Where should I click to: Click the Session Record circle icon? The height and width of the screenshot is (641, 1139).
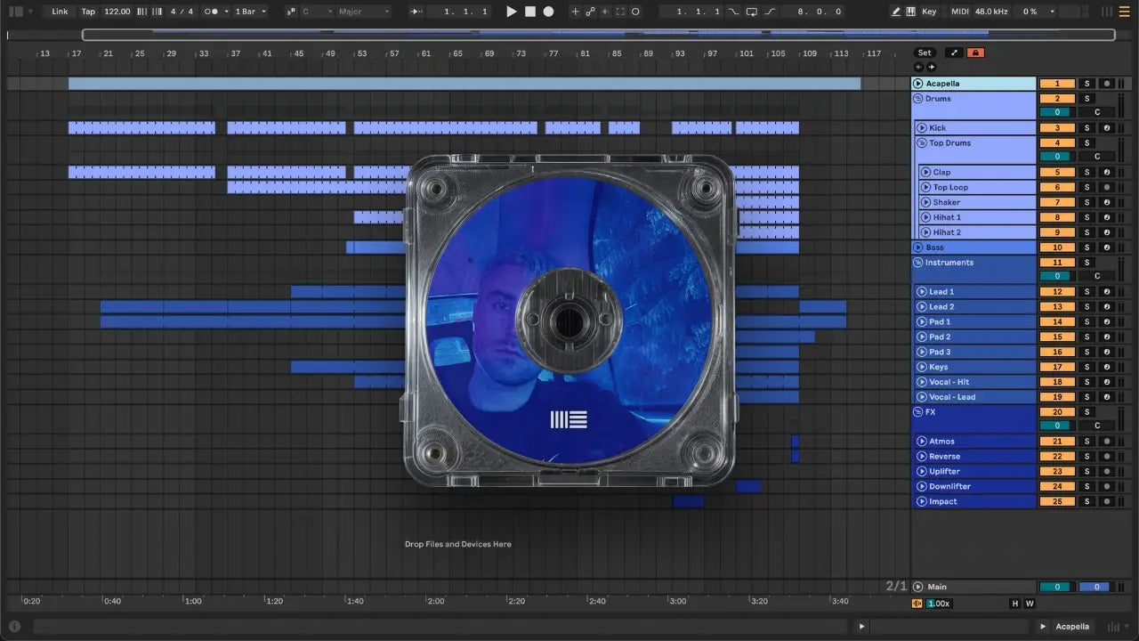pyautogui.click(x=635, y=12)
